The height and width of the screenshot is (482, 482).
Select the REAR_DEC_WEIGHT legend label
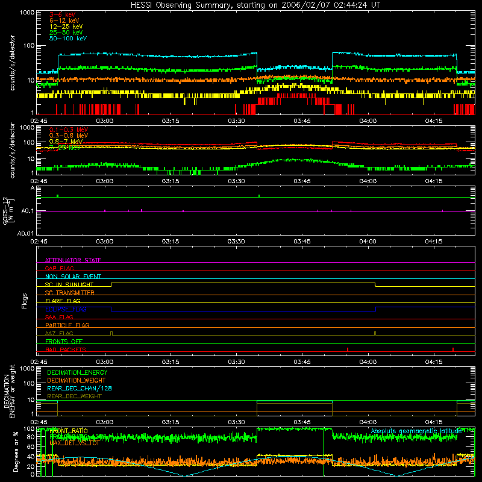(74, 396)
